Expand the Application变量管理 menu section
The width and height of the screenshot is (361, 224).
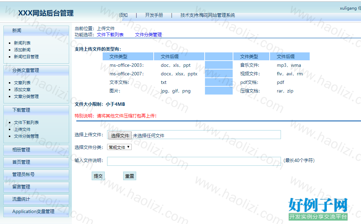(36, 212)
